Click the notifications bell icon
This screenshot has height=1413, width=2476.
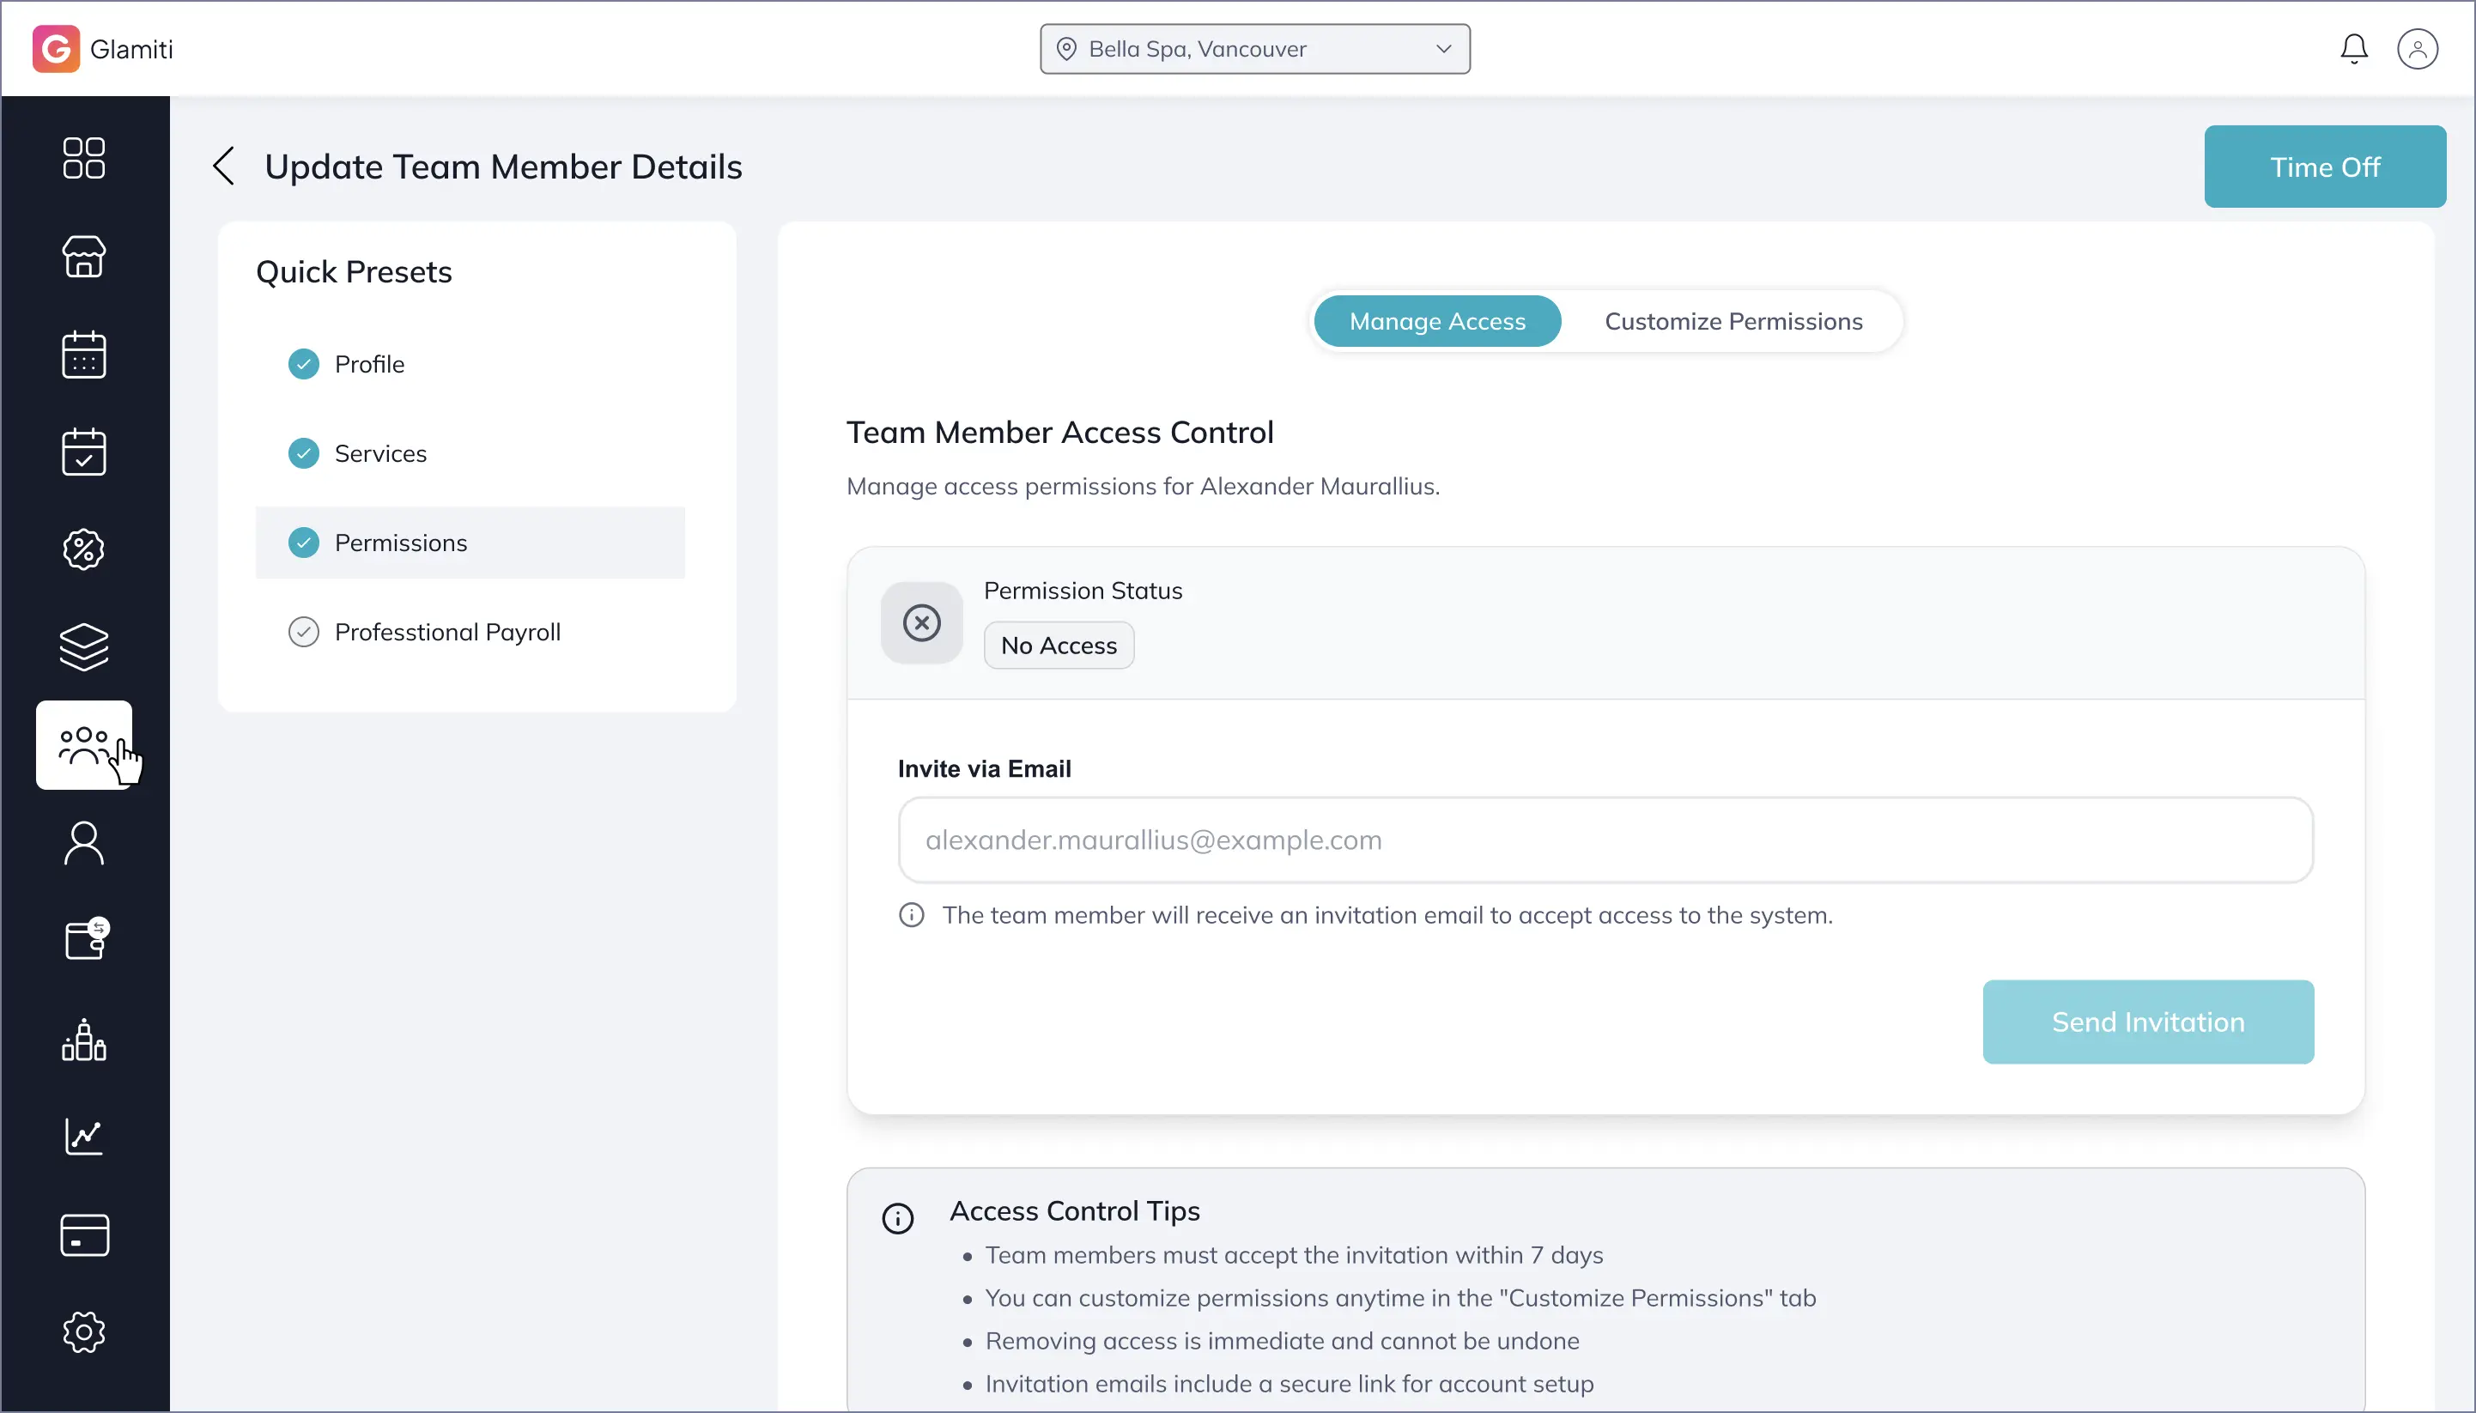(2352, 49)
